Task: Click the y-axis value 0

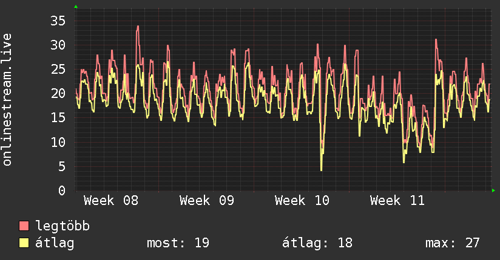Action: (x=61, y=190)
